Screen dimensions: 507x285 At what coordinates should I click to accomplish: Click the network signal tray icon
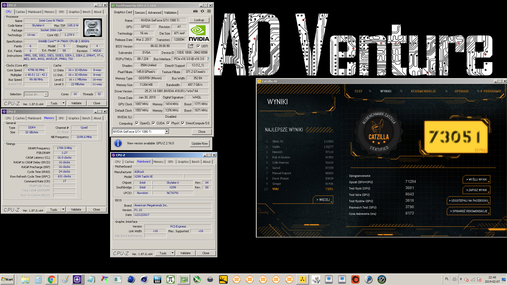point(473,279)
